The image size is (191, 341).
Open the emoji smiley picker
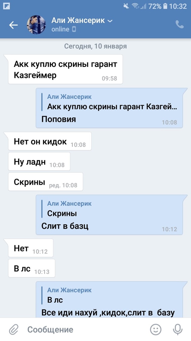click(x=156, y=329)
